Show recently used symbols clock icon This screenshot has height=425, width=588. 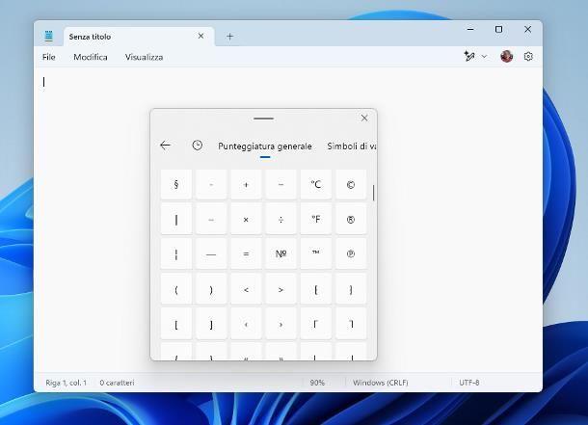coord(198,146)
